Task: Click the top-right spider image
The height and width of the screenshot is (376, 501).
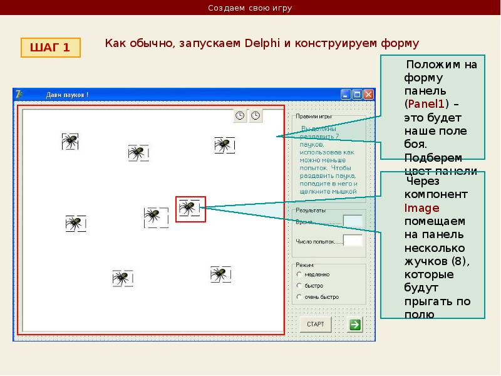Action: coord(225,145)
